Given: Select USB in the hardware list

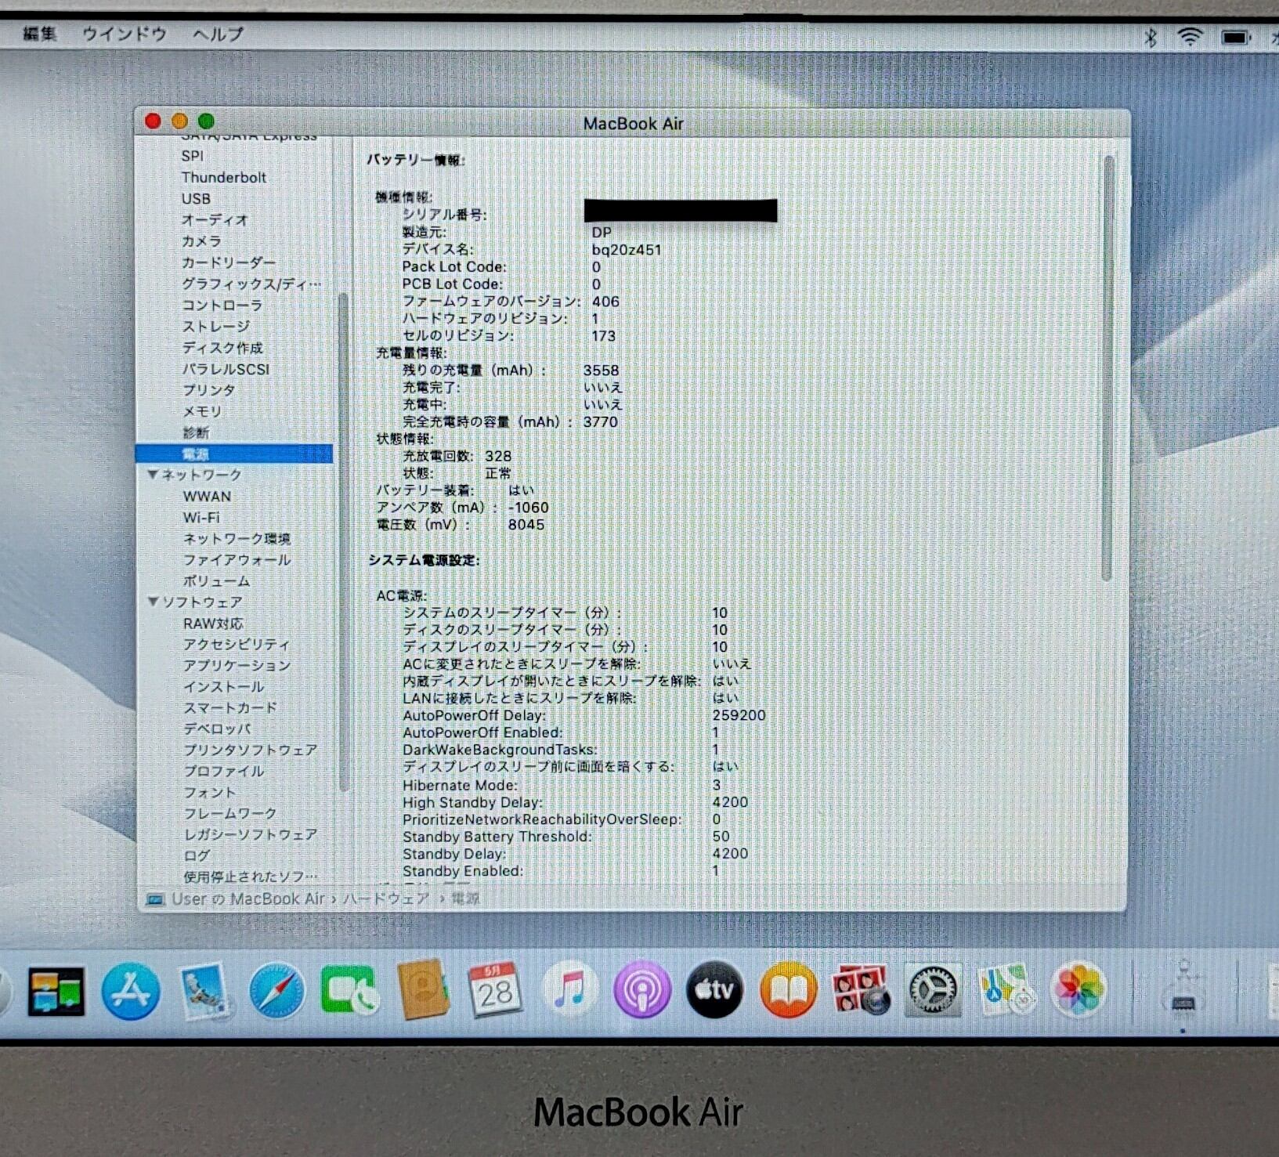Looking at the screenshot, I should point(196,198).
